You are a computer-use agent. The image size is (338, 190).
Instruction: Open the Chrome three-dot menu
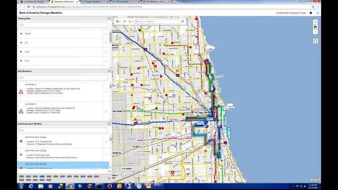coord(318,7)
